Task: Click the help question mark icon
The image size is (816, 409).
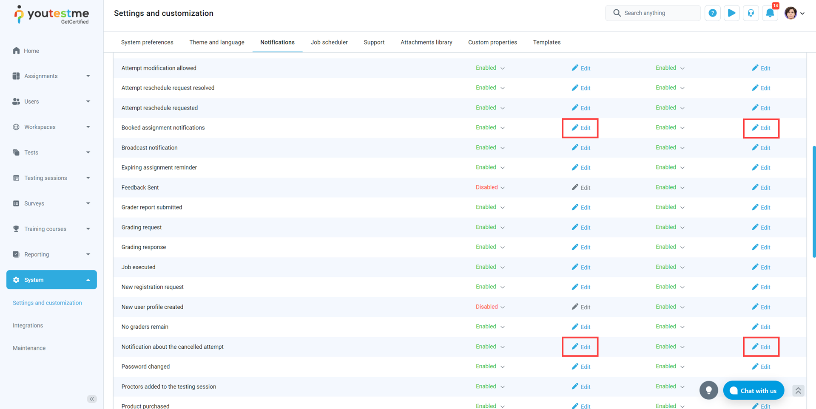Action: (712, 13)
